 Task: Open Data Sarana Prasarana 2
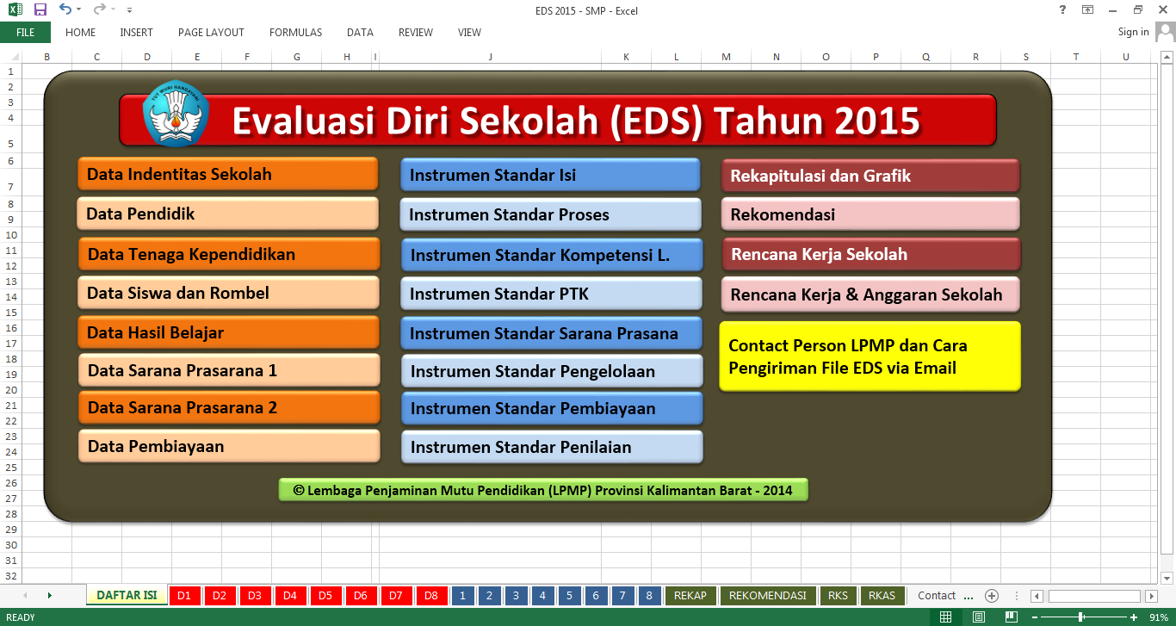pos(229,407)
